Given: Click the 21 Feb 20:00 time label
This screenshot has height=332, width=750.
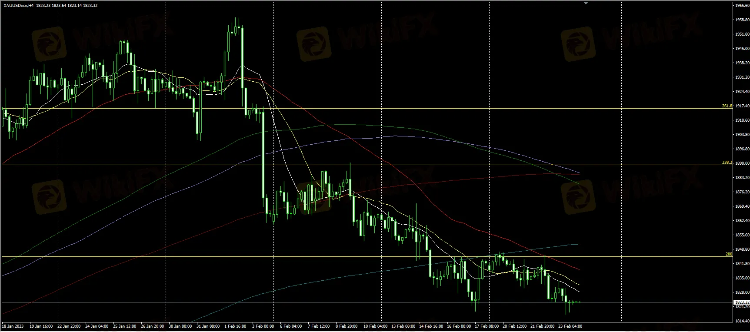Looking at the screenshot, I should pos(542,326).
